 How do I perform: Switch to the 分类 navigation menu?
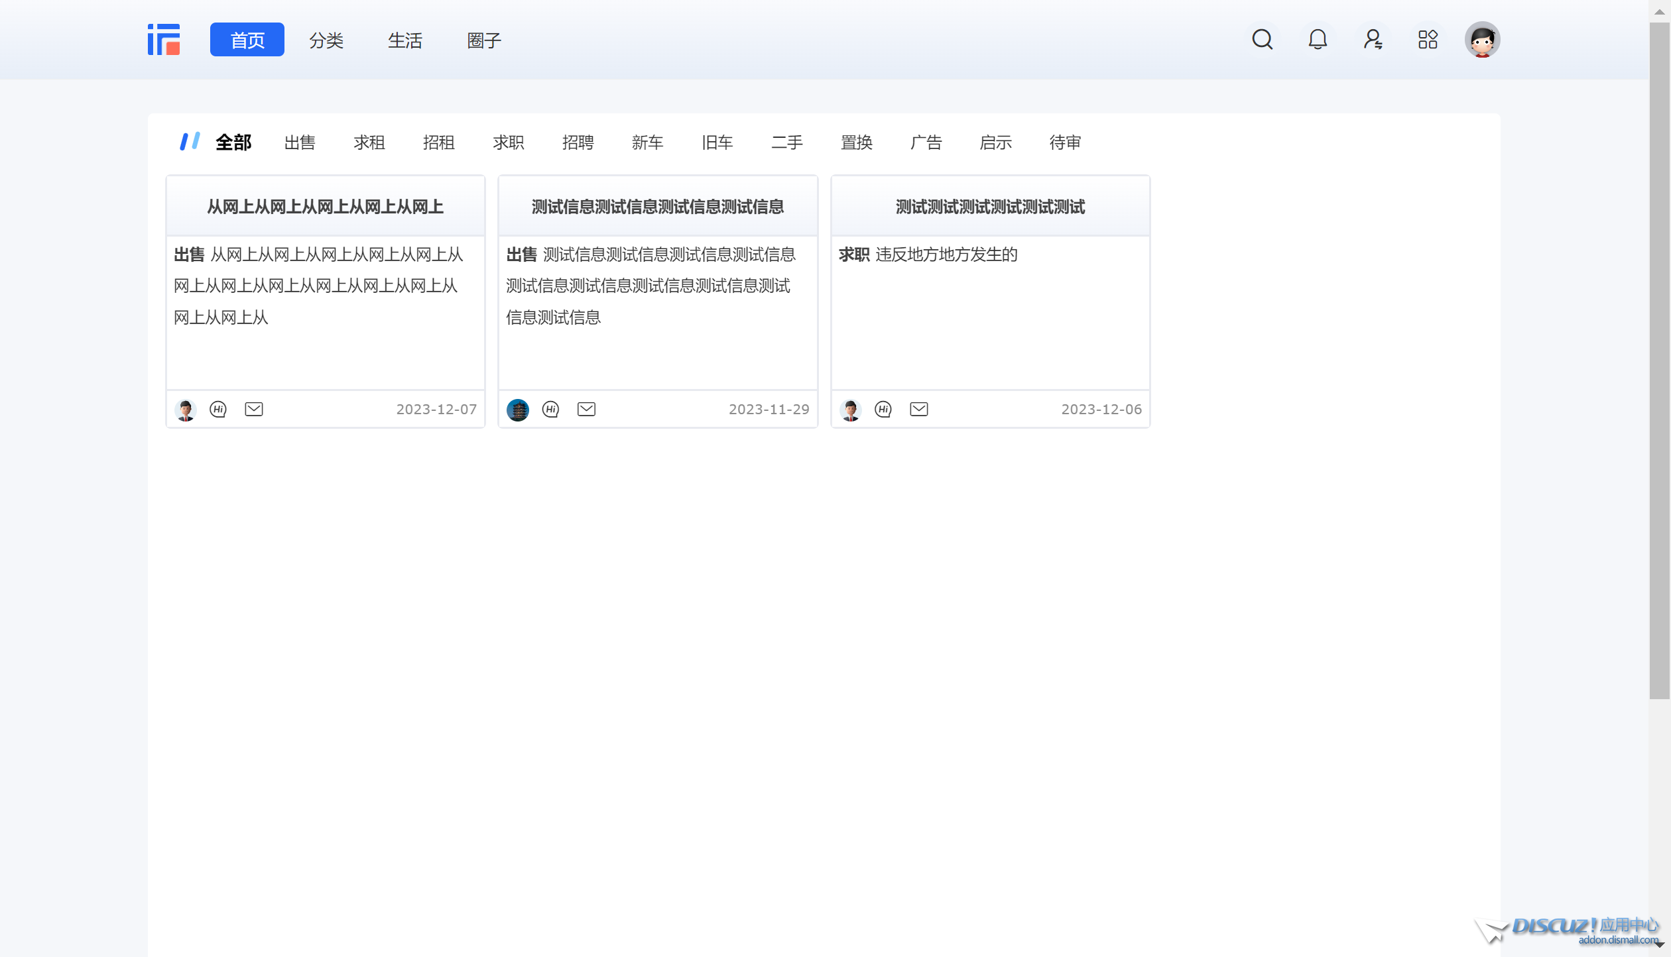pyautogui.click(x=326, y=40)
